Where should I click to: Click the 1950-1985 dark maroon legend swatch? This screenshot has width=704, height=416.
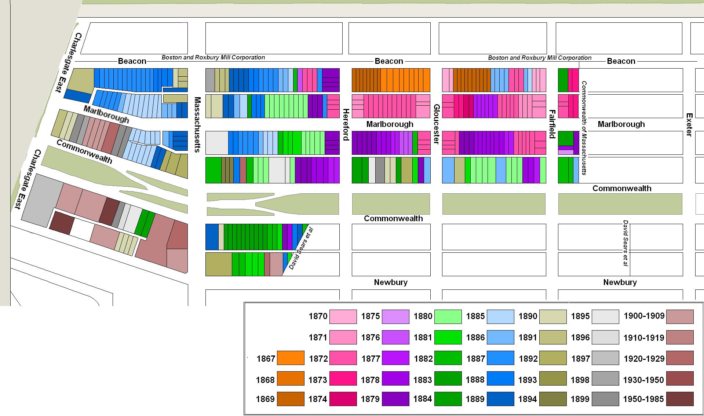(680, 399)
